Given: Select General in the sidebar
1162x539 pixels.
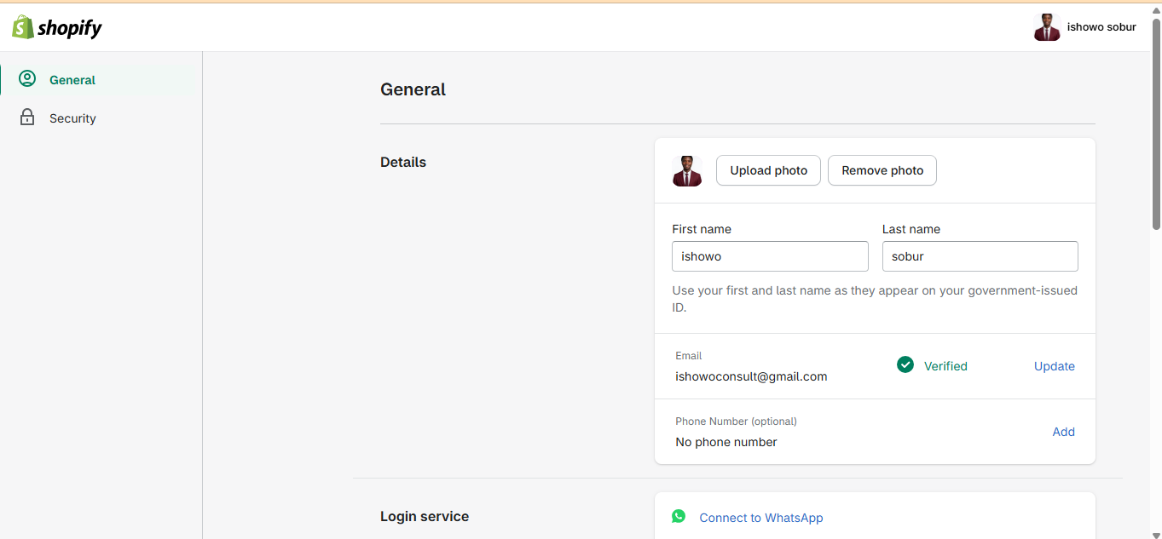Looking at the screenshot, I should (x=72, y=80).
